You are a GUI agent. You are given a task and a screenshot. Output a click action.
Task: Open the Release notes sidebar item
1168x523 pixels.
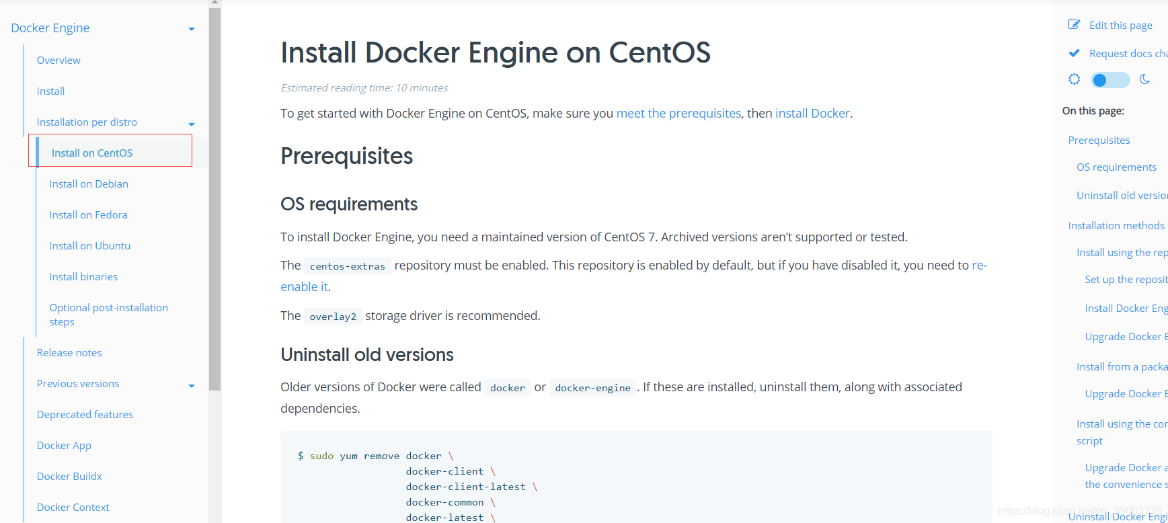69,353
